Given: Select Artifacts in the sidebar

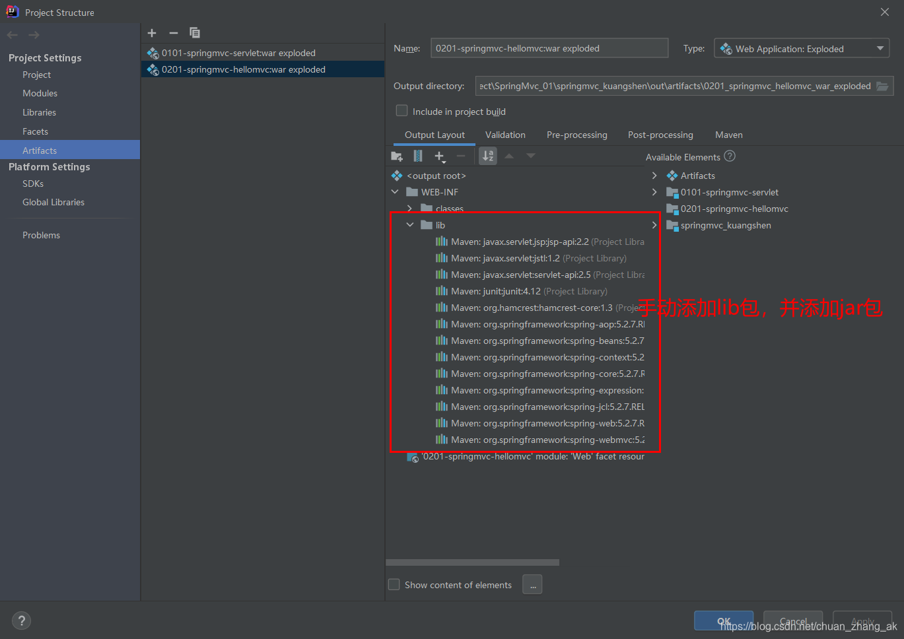Looking at the screenshot, I should 70,150.
